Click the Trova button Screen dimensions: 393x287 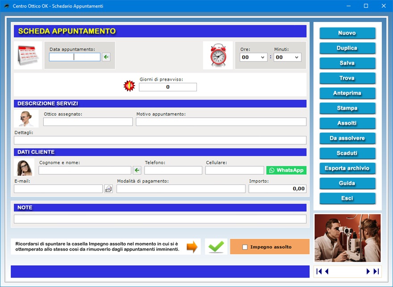click(x=347, y=78)
